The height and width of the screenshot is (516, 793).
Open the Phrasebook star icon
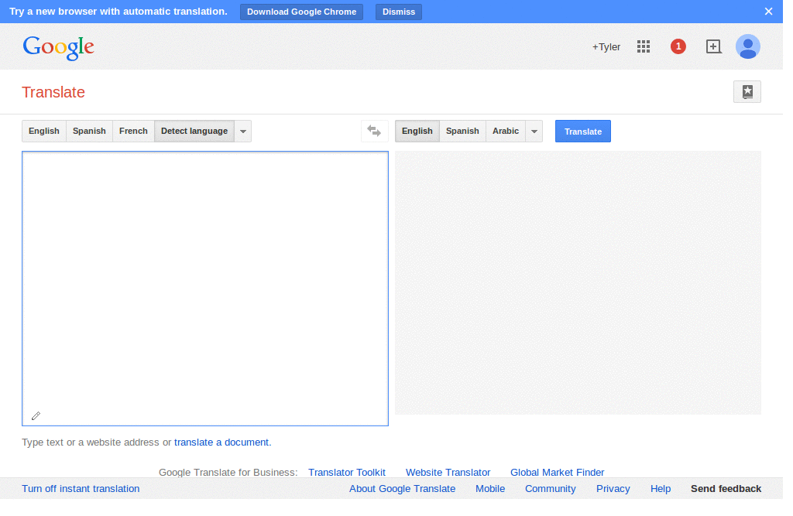click(x=747, y=91)
